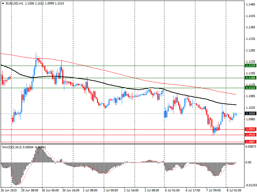Click the 29 Jun 08:00 time label
This screenshot has width=257, height=193.
pos(30,190)
